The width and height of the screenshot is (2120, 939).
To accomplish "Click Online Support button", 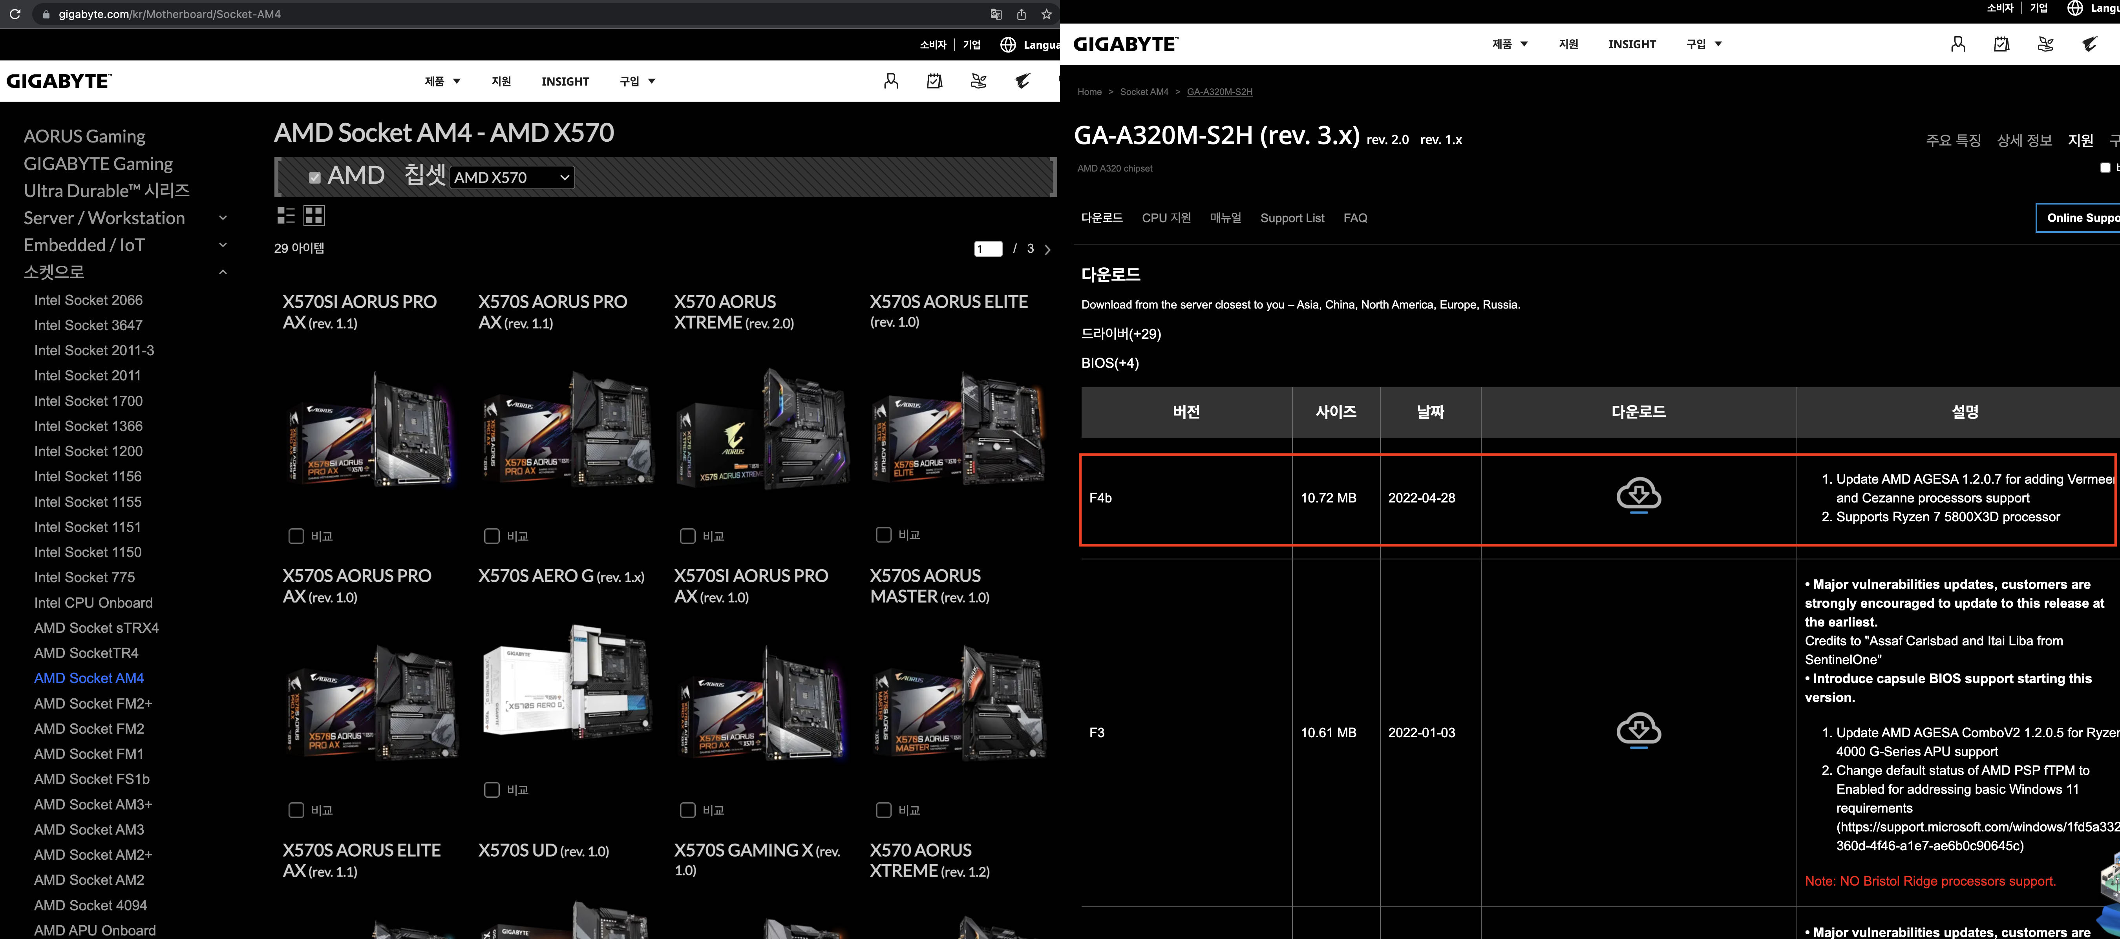I will [2078, 218].
